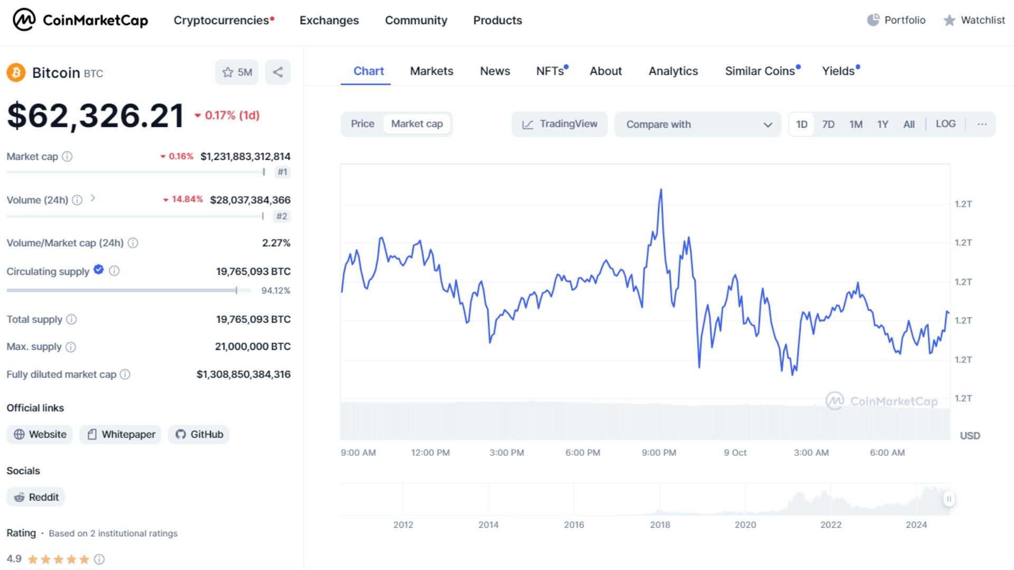
Task: Expand the Volume (24h) chevron
Action: (x=93, y=199)
